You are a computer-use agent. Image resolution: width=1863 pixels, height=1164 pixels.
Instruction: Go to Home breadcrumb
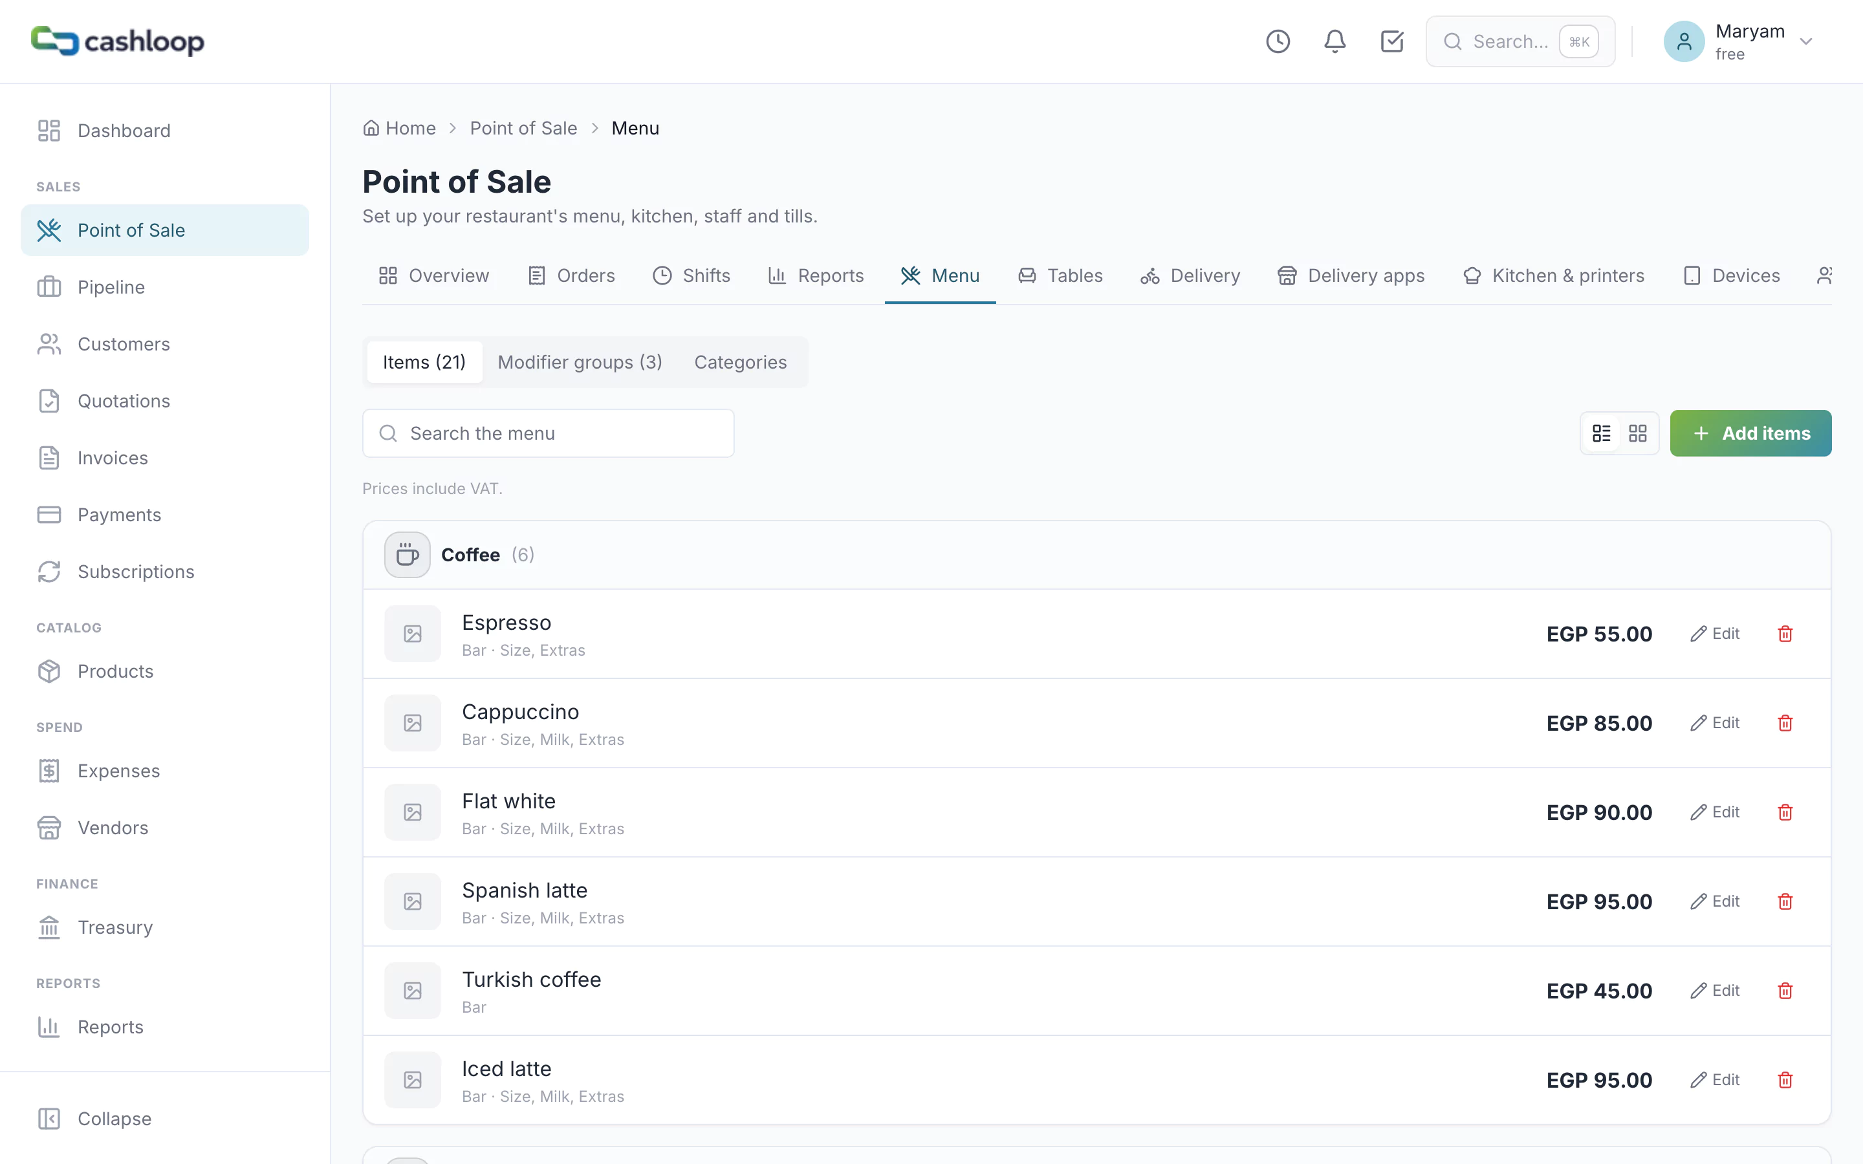pyautogui.click(x=400, y=129)
